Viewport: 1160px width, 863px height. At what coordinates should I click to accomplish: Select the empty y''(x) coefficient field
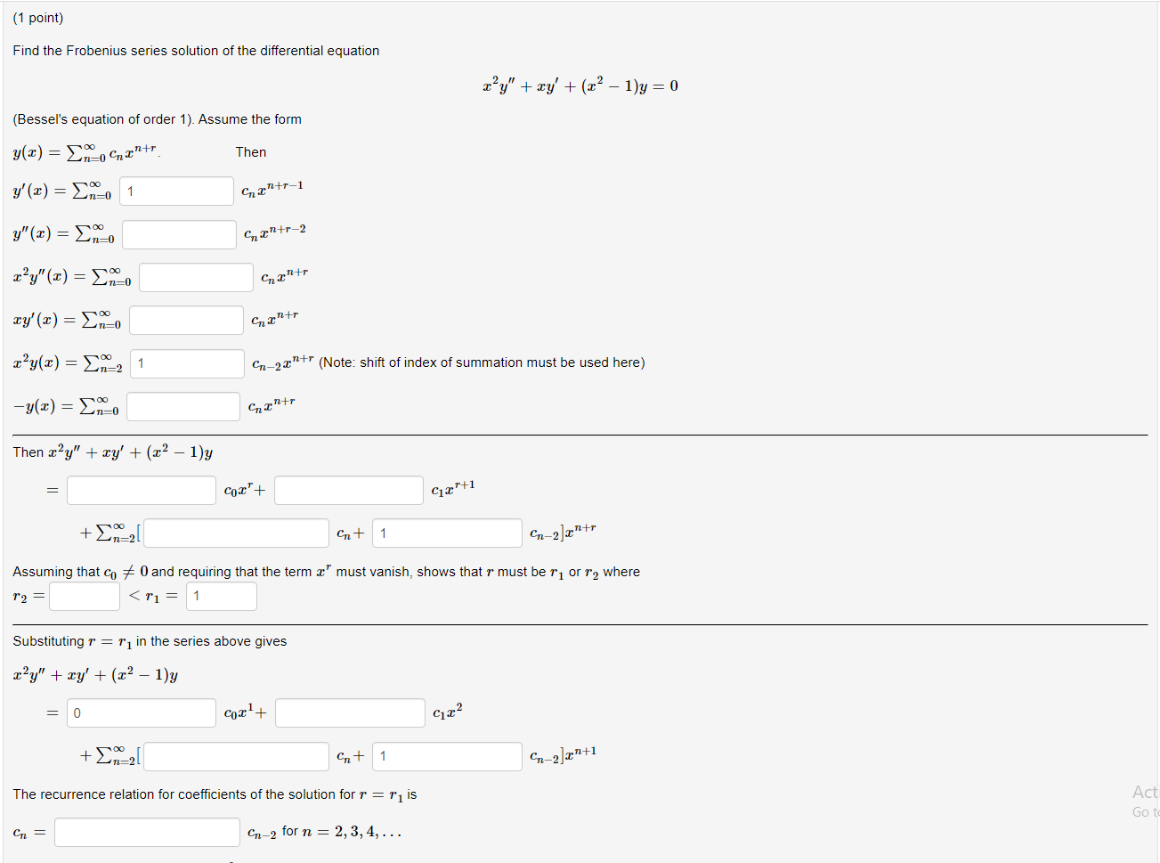point(178,234)
